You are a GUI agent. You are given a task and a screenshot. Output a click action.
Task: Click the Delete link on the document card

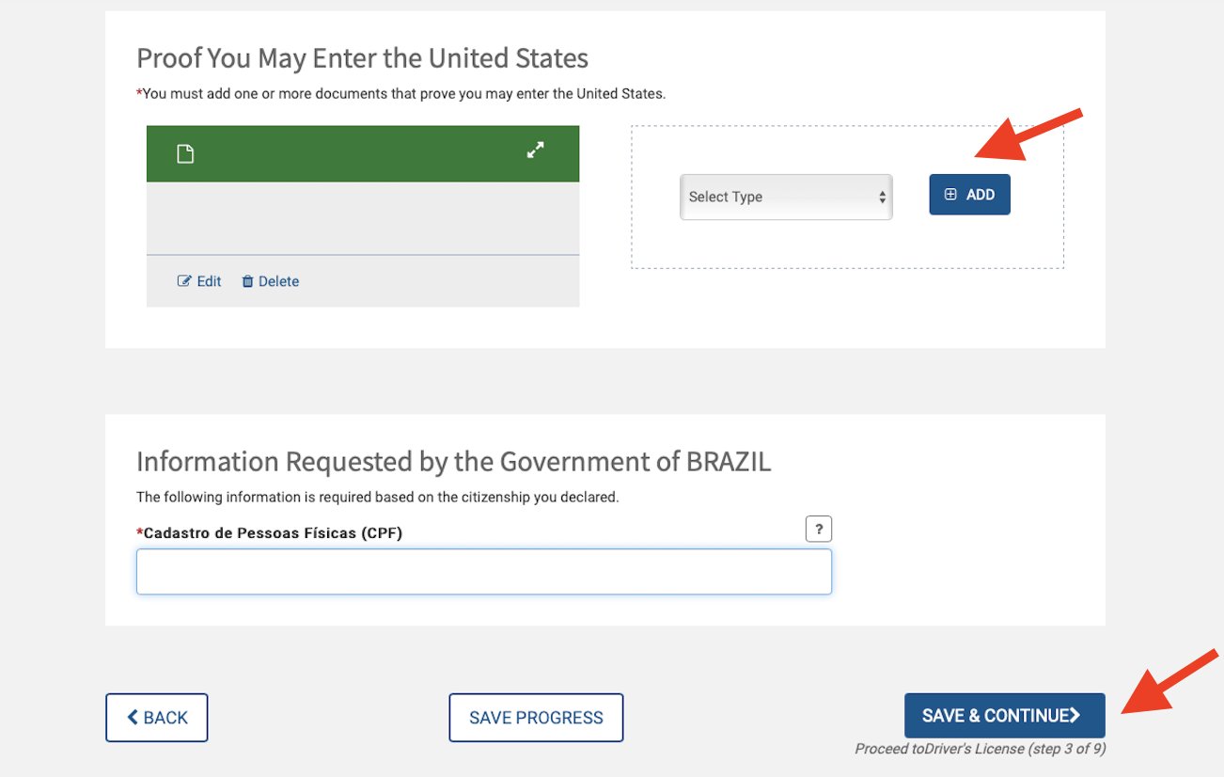pos(271,281)
